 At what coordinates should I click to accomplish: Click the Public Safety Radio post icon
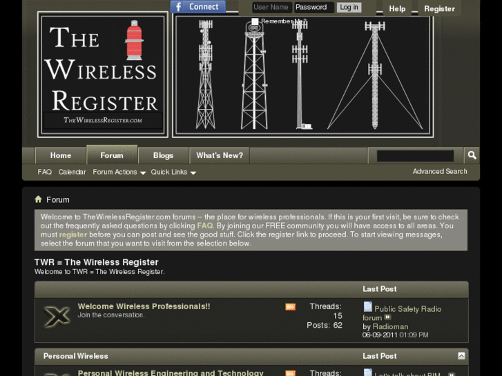[x=368, y=307]
